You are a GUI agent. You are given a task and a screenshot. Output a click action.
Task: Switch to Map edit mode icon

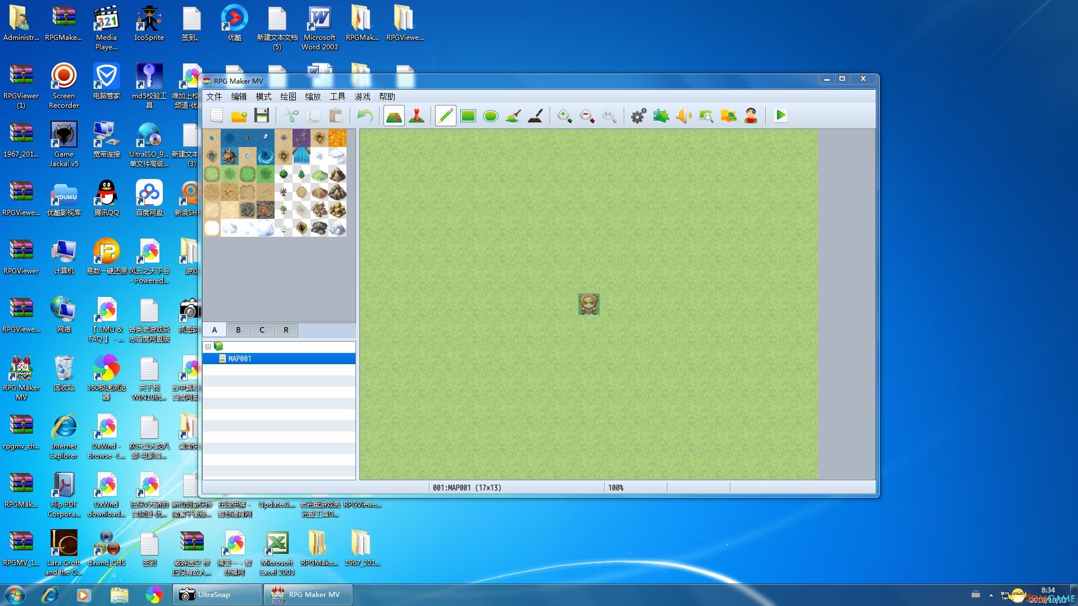[x=394, y=116]
